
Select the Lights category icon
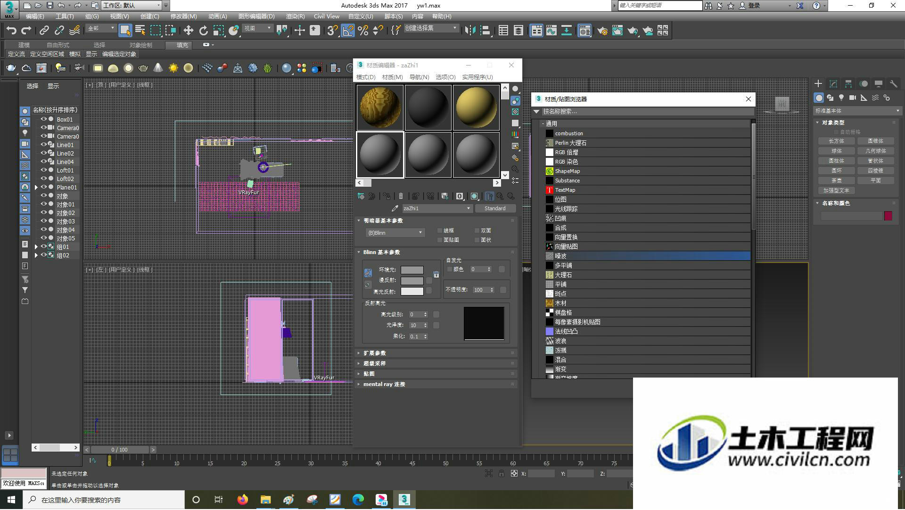click(x=841, y=98)
